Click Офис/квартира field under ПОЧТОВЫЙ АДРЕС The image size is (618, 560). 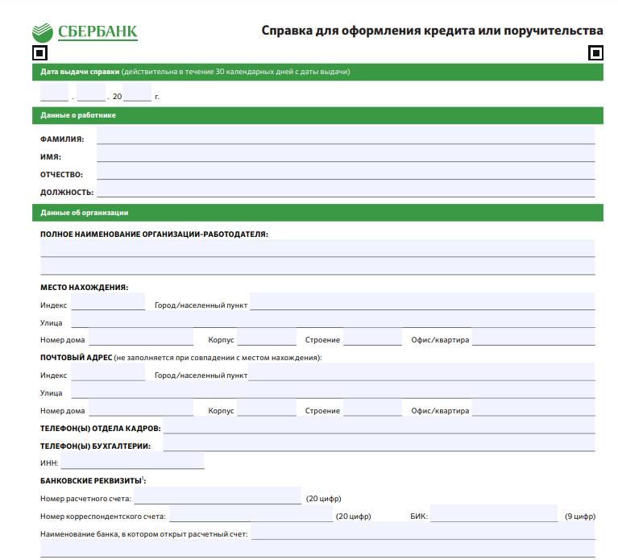pos(533,408)
